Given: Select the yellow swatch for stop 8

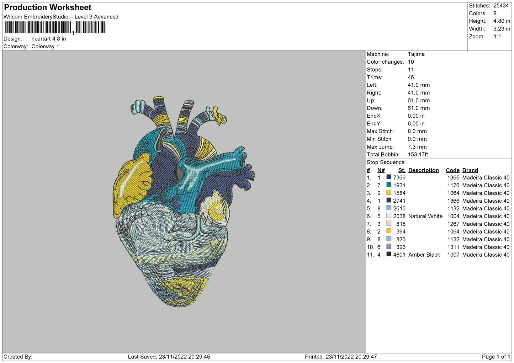Looking at the screenshot, I should (x=389, y=231).
